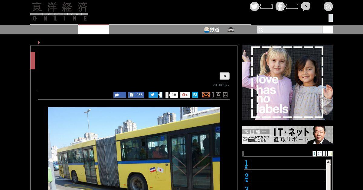Tweet the article using the Twitter share button
This screenshot has height=190, width=363.
153,95
